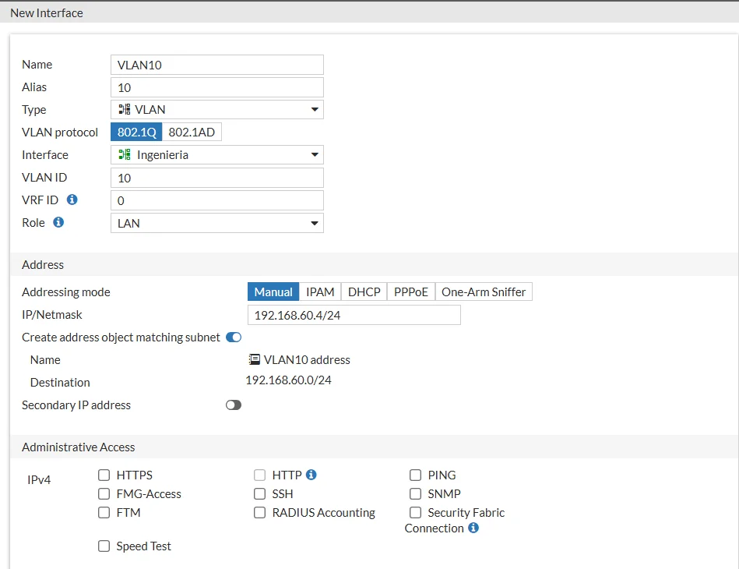The width and height of the screenshot is (739, 569).
Task: Open the Role dropdown arrow
Action: [315, 223]
